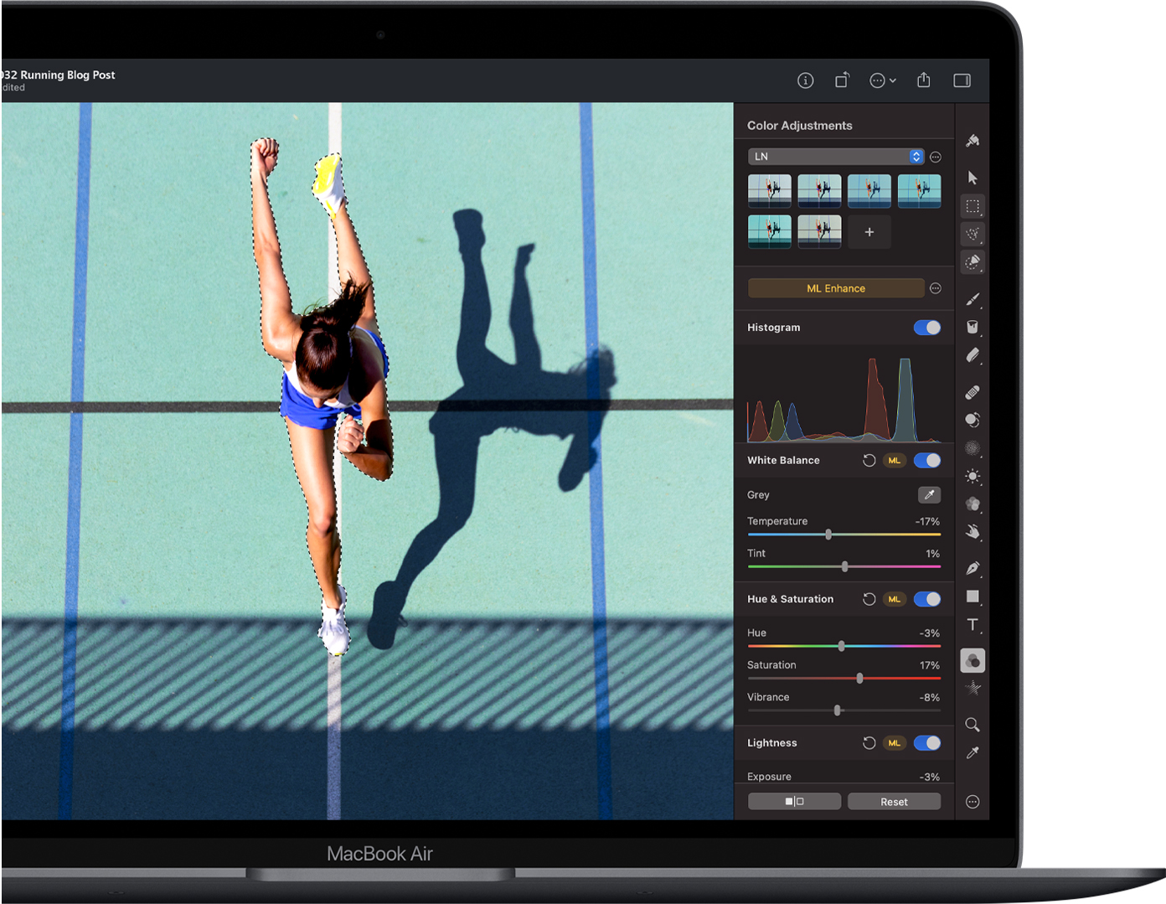The image size is (1166, 904).
Task: Select the Type text tool
Action: (973, 625)
